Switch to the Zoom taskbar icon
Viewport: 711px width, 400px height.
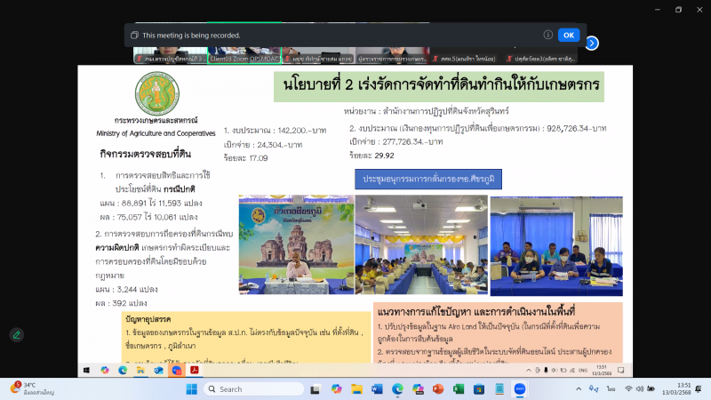[x=520, y=389]
